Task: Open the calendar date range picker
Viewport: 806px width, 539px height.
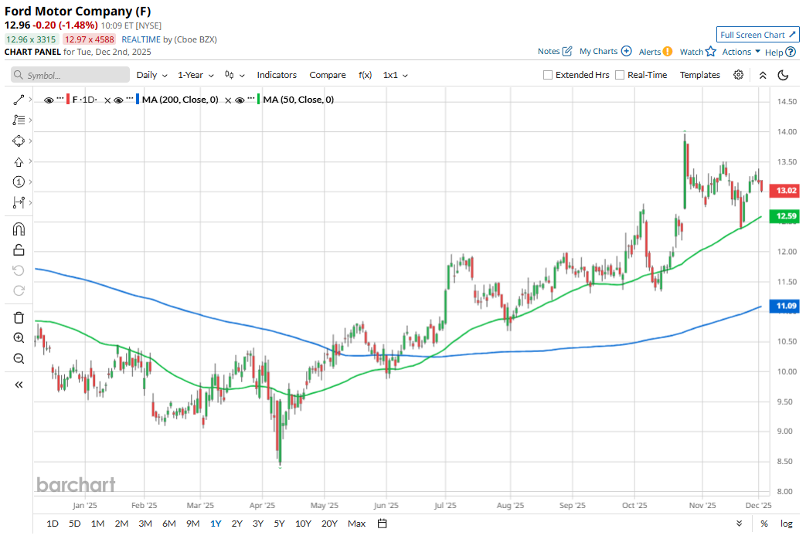Action: [383, 524]
